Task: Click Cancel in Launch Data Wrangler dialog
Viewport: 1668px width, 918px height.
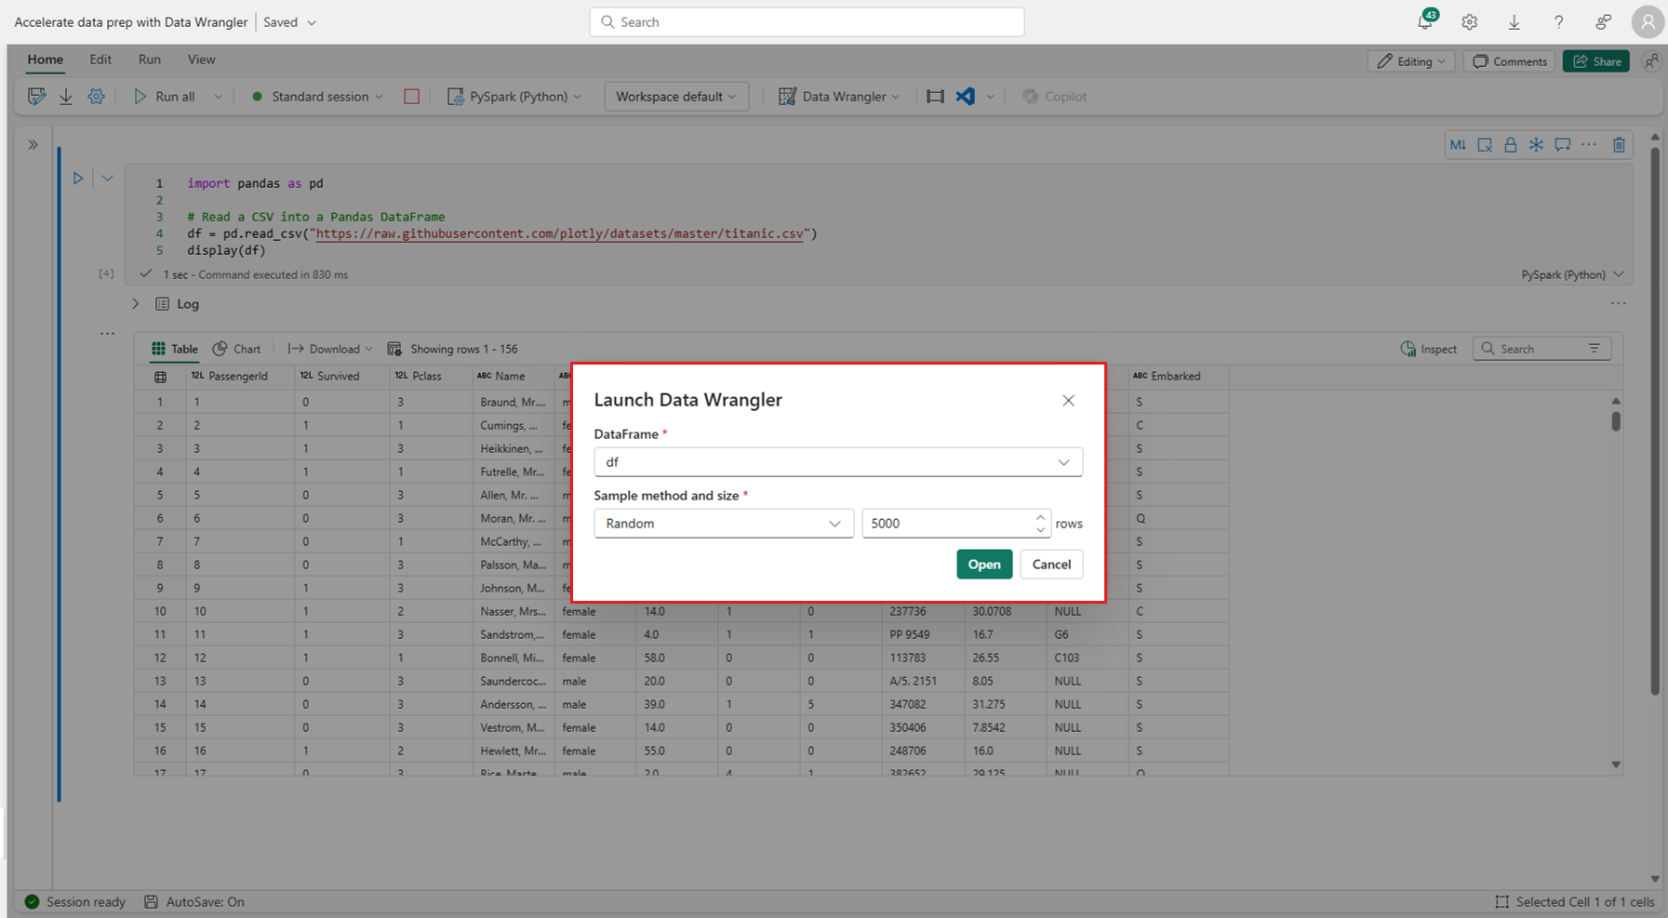Action: (1051, 565)
